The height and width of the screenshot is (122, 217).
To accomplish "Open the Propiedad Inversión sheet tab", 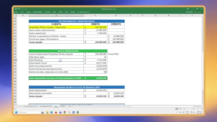I will click(x=46, y=106).
